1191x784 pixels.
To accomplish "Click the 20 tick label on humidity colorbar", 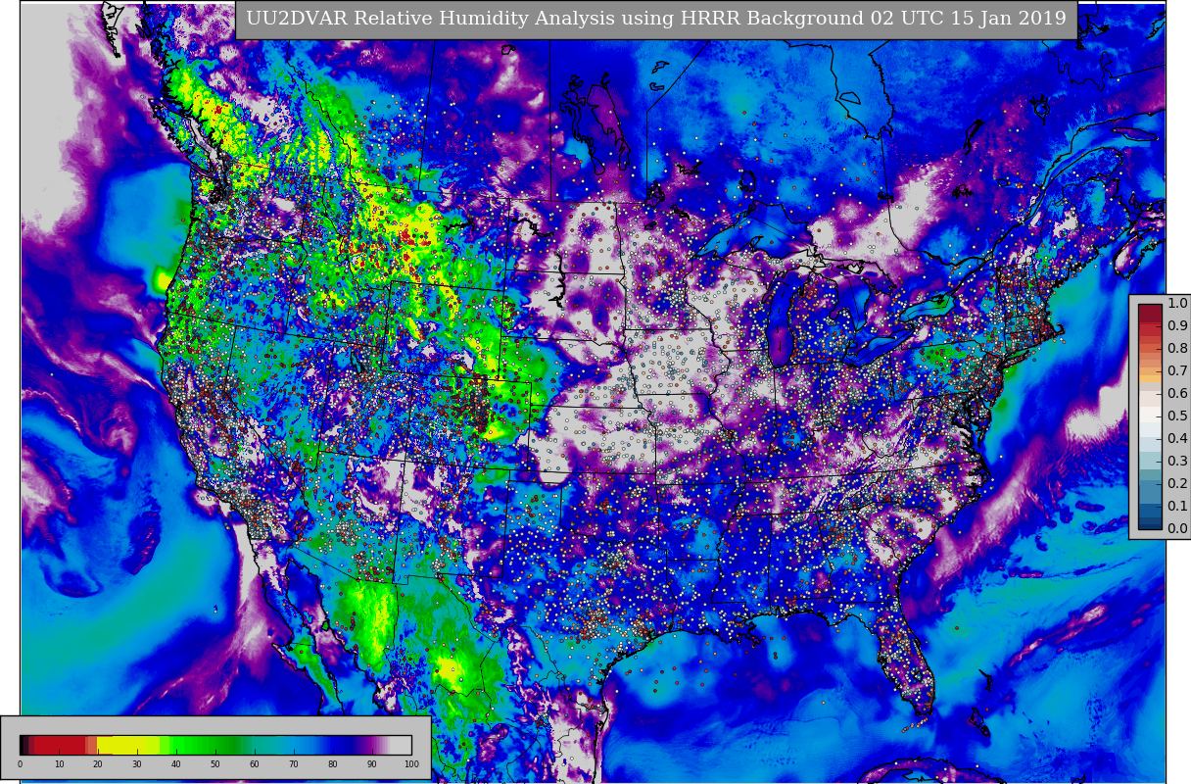I will click(x=98, y=764).
